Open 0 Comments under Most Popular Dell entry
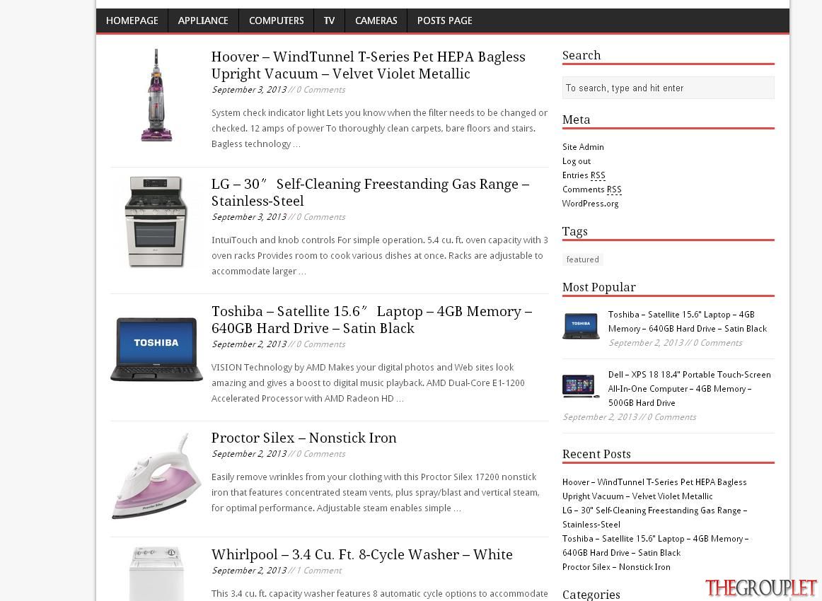Viewport: 822px width, 601px height. (x=671, y=417)
